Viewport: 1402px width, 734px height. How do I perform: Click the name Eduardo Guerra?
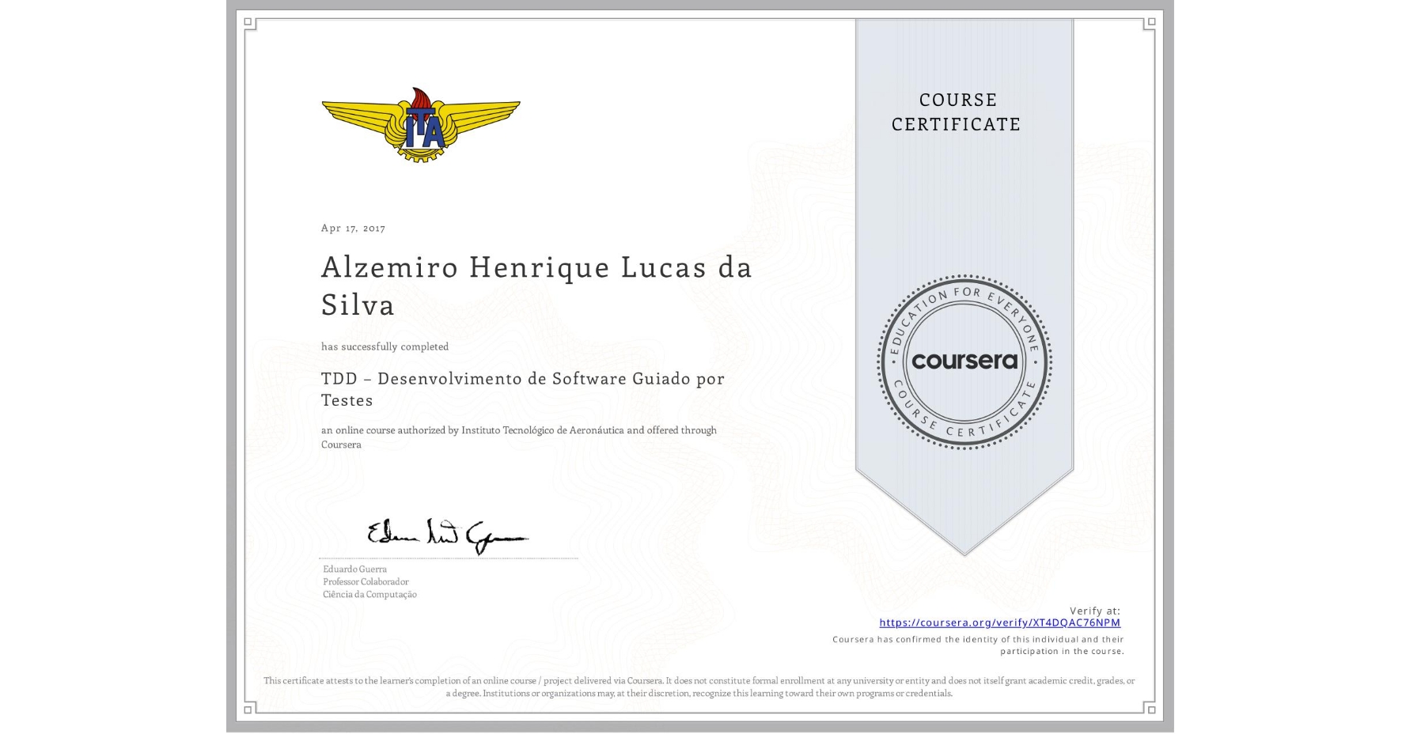pyautogui.click(x=354, y=569)
